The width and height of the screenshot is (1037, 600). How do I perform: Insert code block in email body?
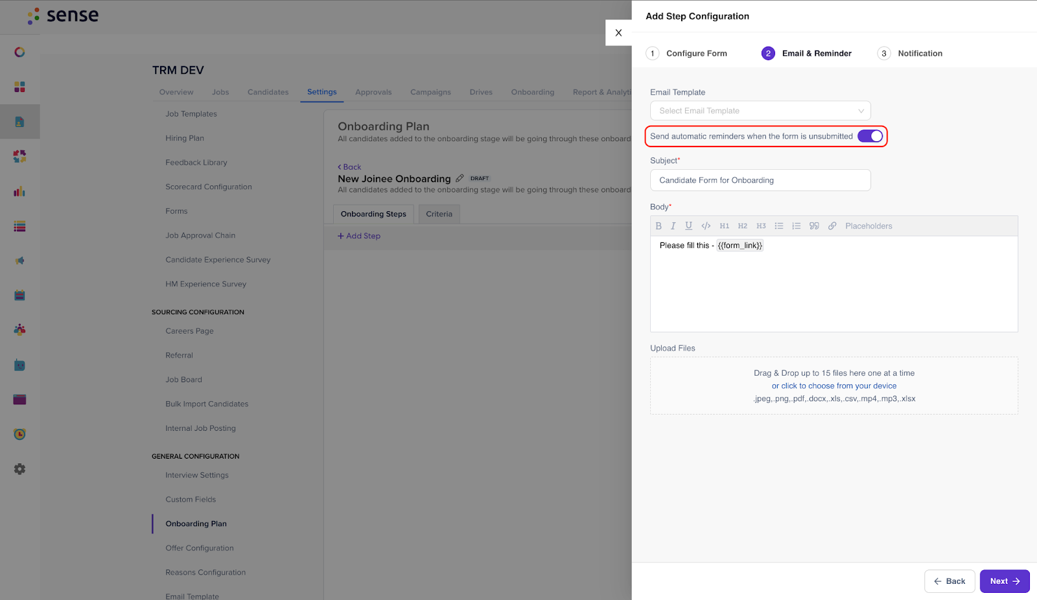pos(706,226)
